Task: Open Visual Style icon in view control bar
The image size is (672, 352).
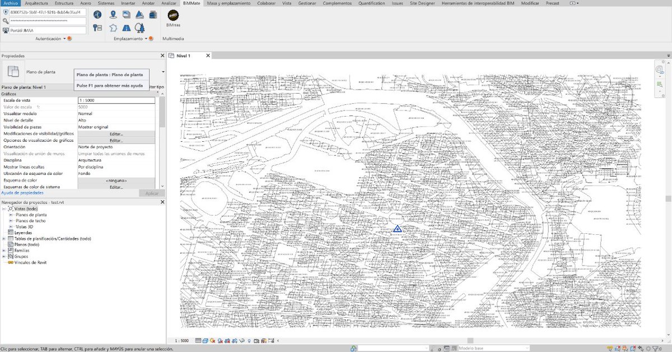Action: coord(206,340)
